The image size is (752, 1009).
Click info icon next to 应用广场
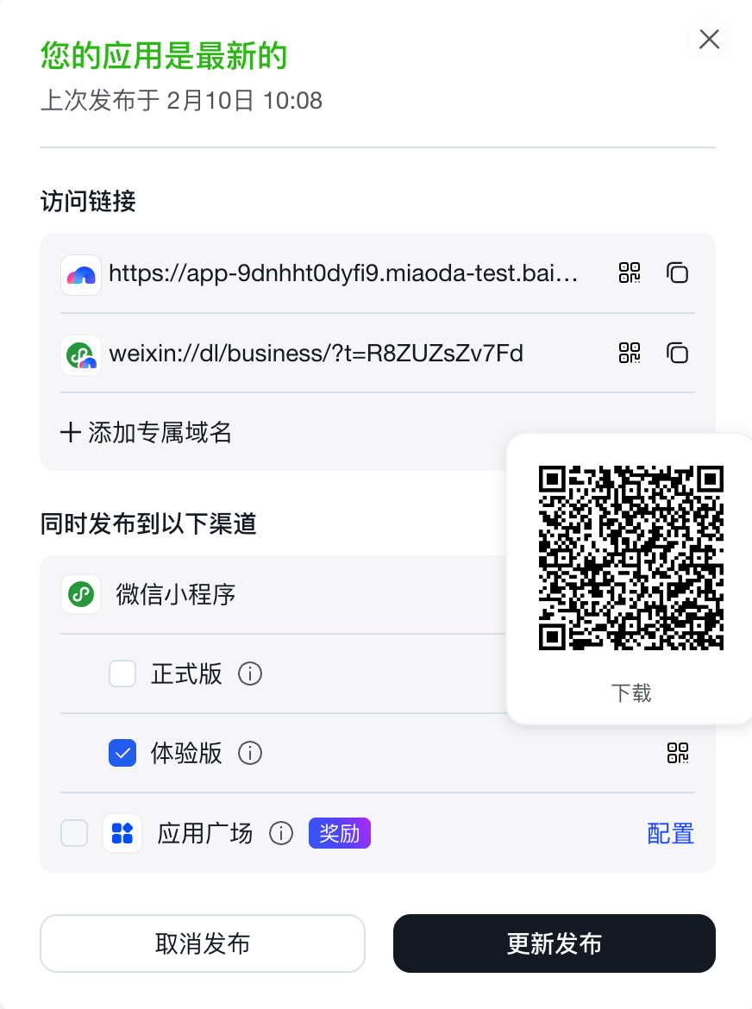tap(281, 833)
